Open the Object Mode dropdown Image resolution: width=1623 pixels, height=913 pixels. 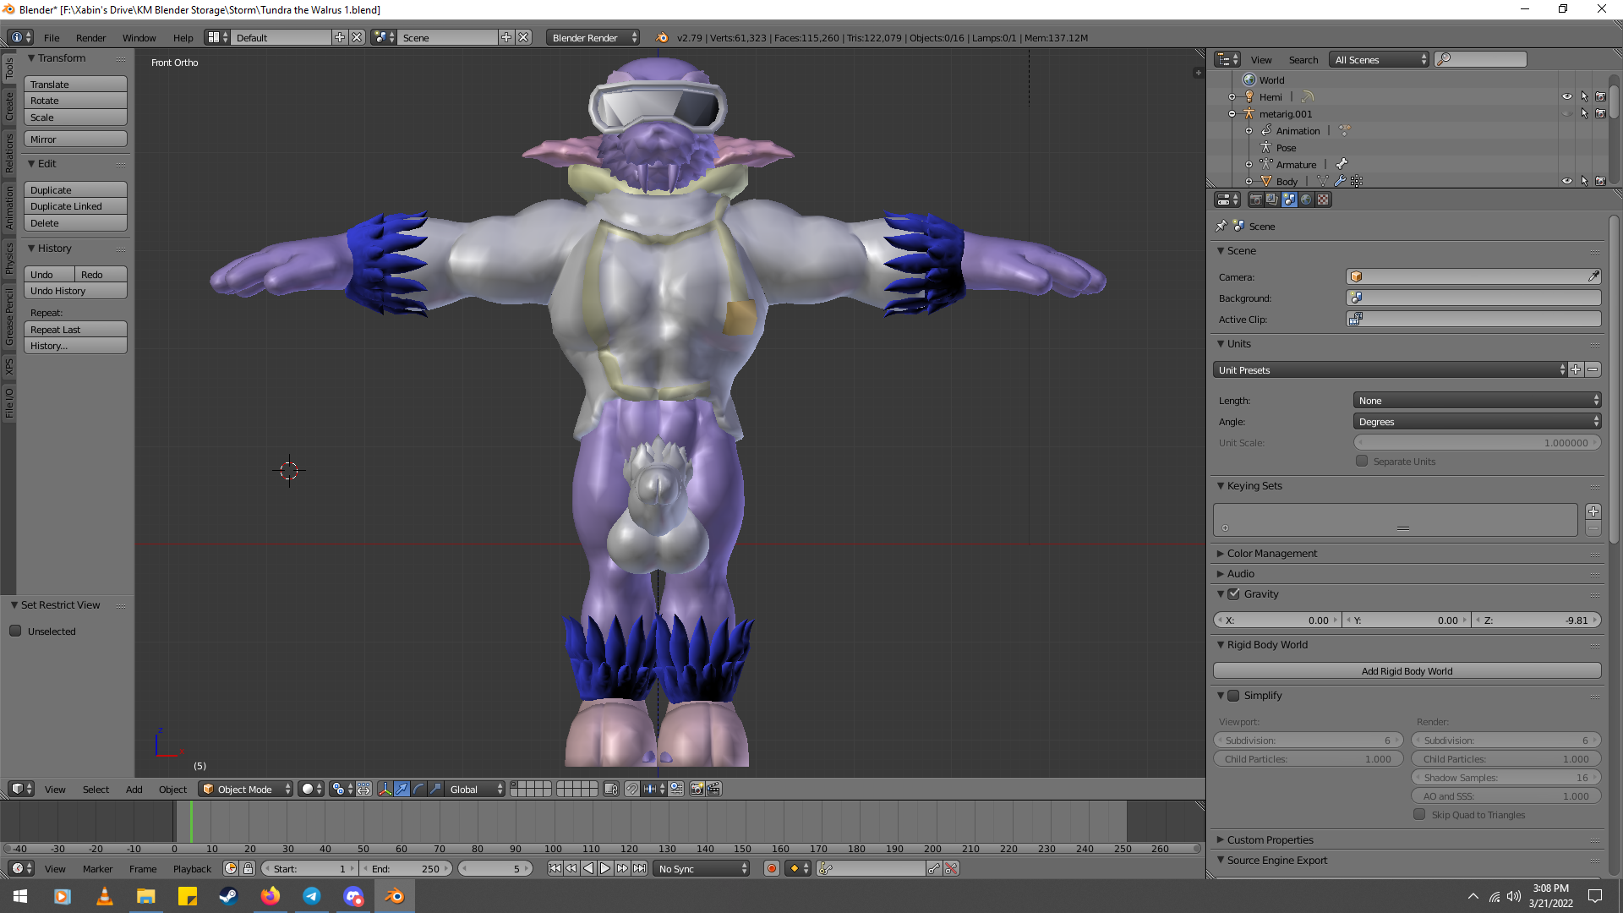[245, 789]
